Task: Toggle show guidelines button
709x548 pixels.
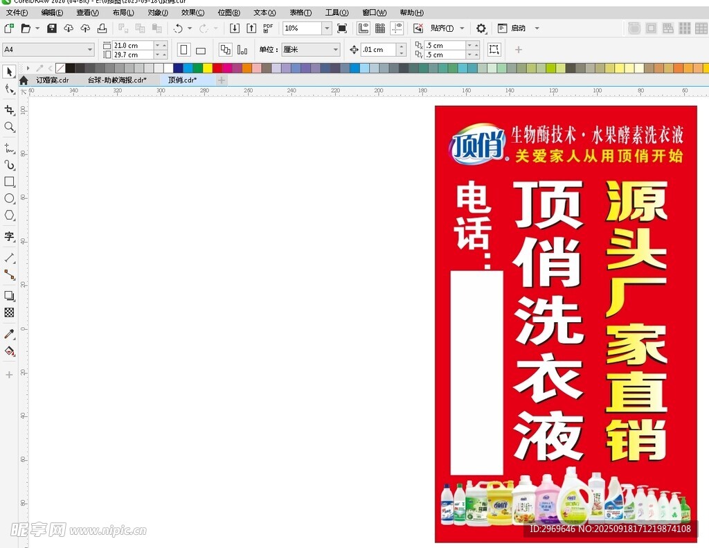Action: pos(397,28)
